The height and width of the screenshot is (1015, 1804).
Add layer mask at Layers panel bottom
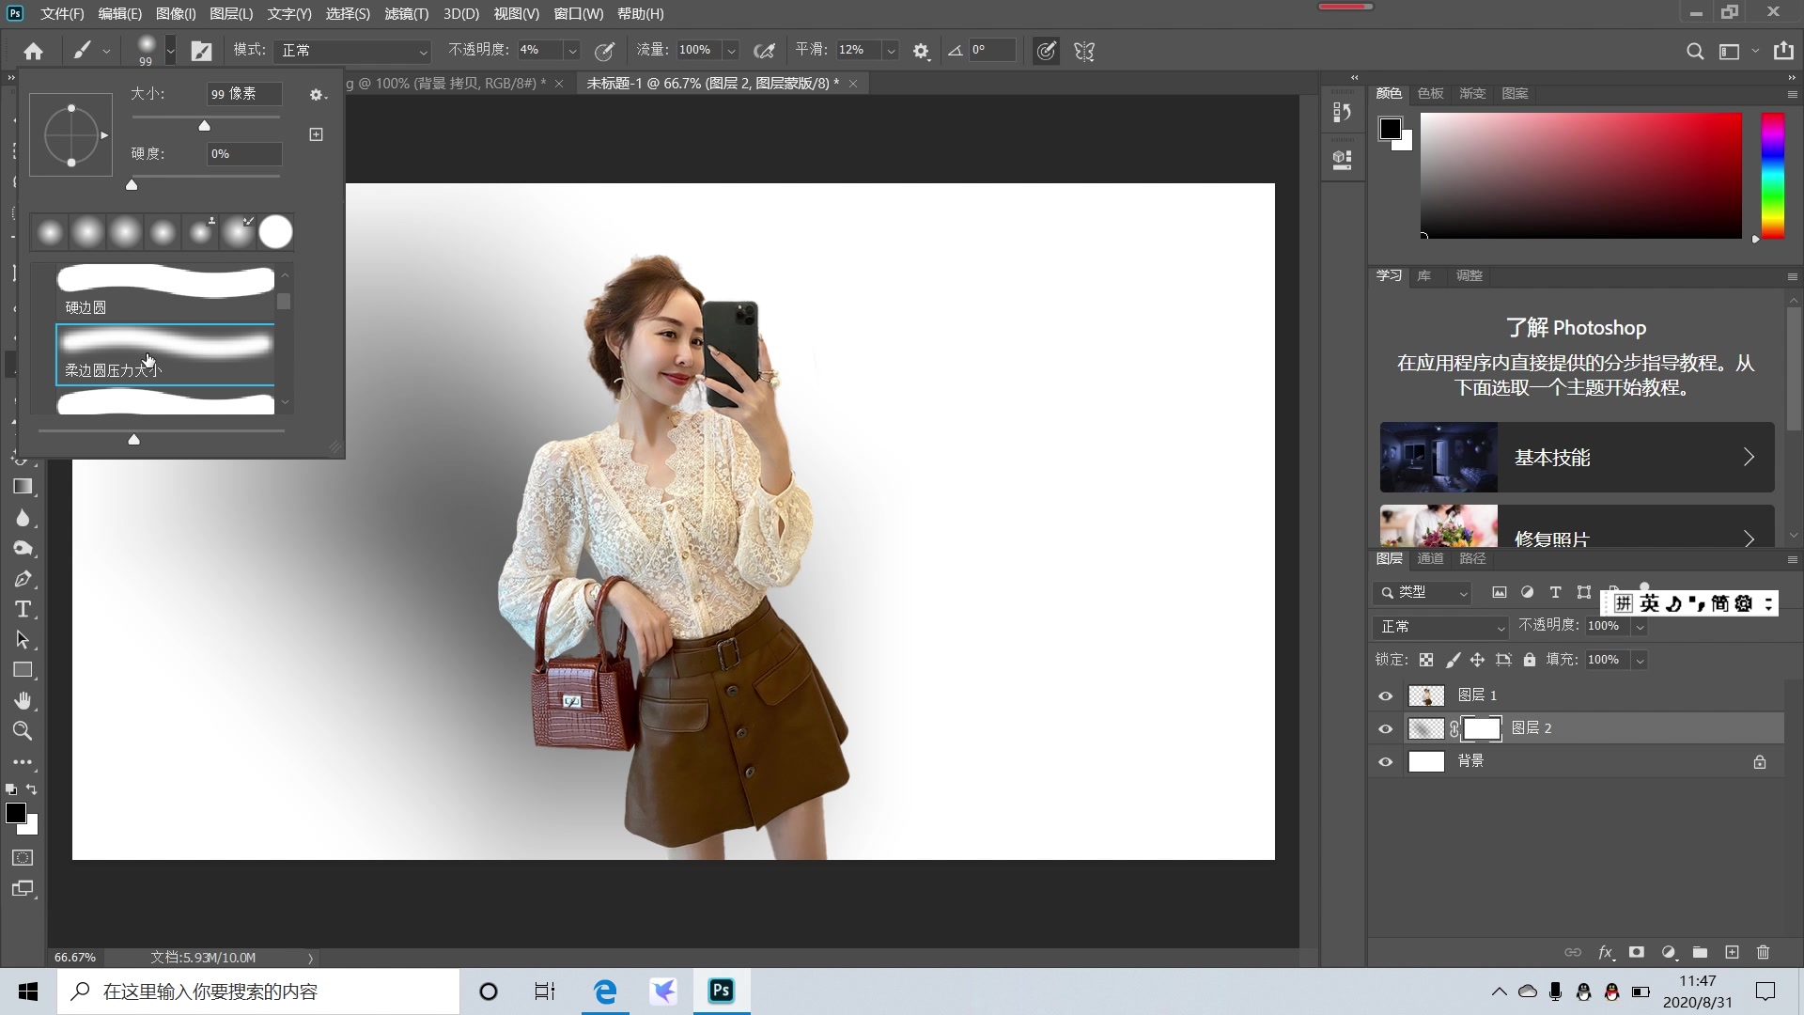(x=1636, y=952)
